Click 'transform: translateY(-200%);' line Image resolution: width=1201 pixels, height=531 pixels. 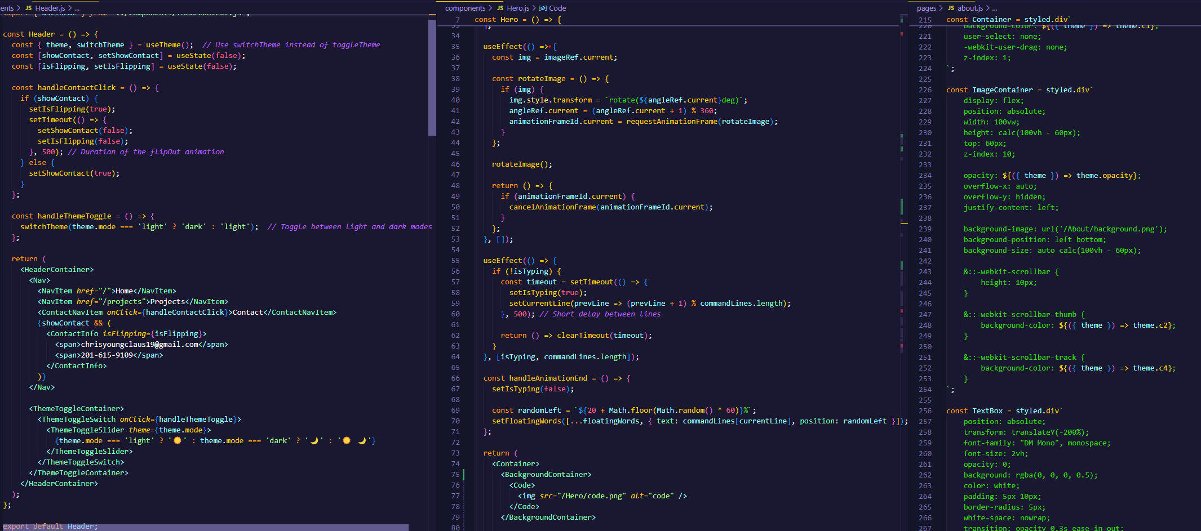click(x=1026, y=432)
